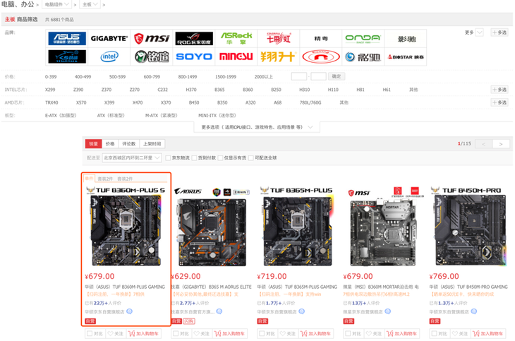Screen dimensions: 515x341
Task: Add TUF B360M-PLUS to cart
Action: pyautogui.click(x=143, y=333)
